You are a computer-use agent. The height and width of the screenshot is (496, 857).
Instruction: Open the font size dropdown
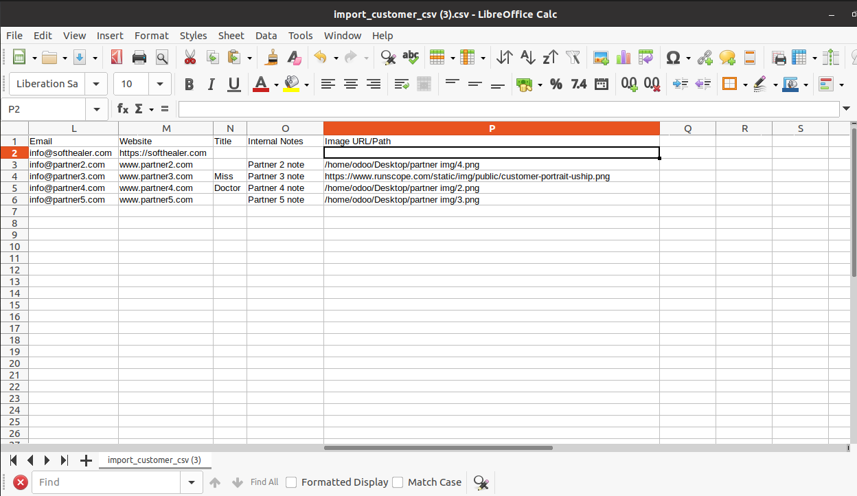160,84
